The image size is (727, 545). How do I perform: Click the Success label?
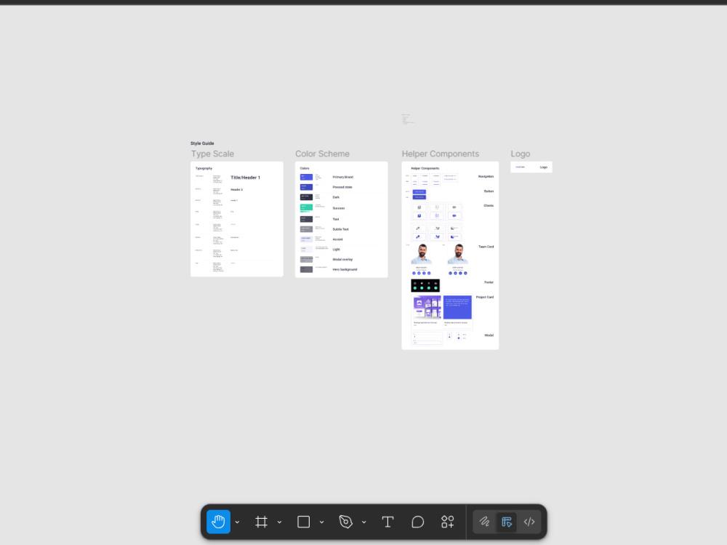click(x=339, y=208)
